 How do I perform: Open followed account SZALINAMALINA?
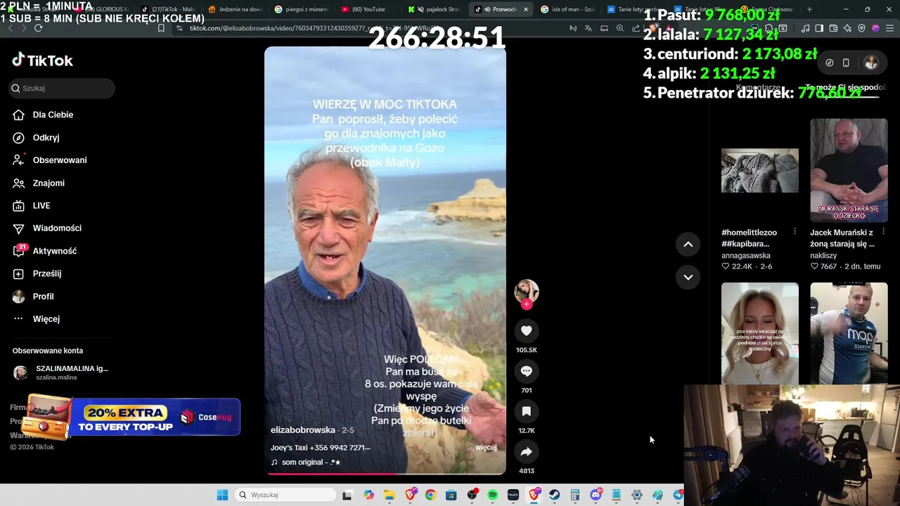pyautogui.click(x=60, y=372)
